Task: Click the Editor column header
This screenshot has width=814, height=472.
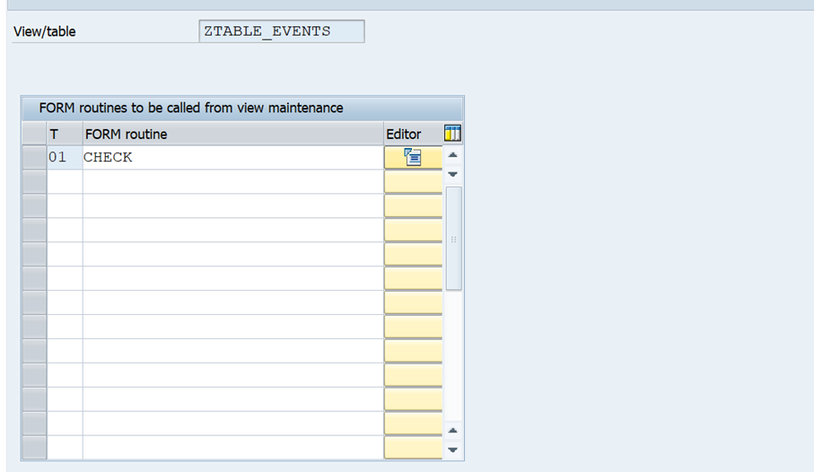Action: coord(412,134)
